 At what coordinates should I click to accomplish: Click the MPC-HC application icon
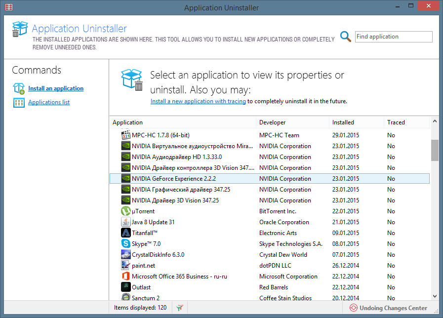(x=126, y=135)
